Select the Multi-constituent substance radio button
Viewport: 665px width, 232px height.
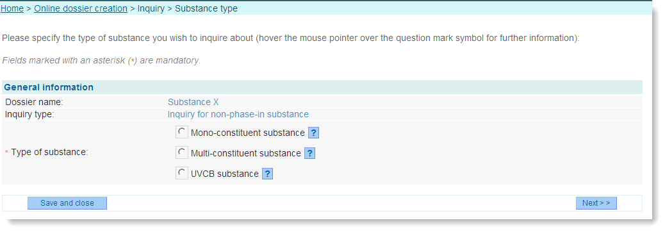(x=182, y=153)
